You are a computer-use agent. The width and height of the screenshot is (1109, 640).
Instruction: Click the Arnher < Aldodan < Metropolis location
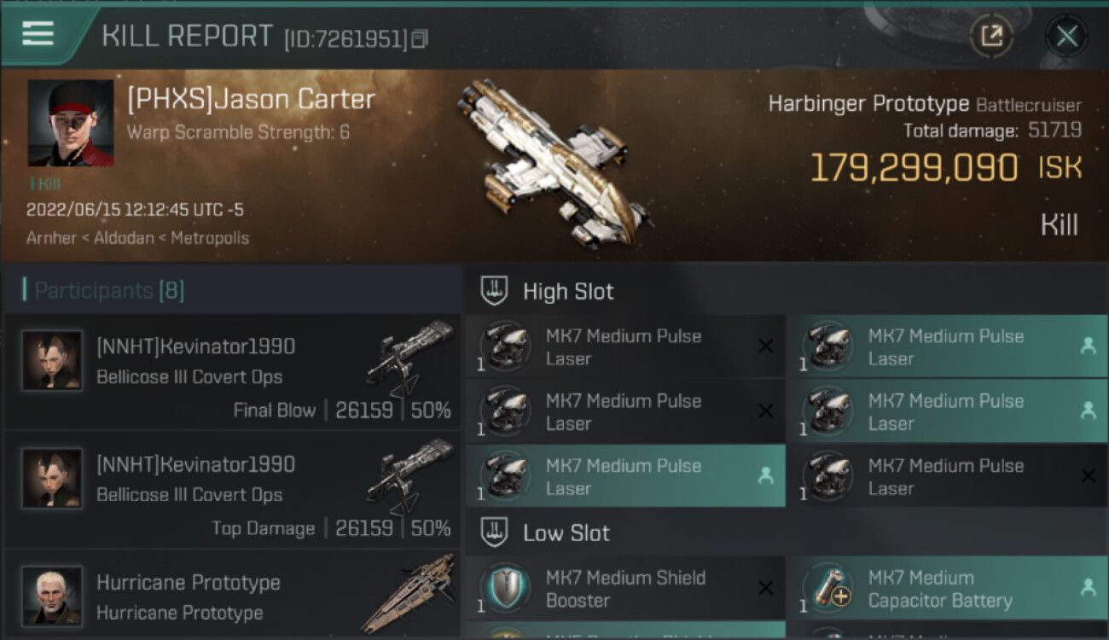(137, 238)
